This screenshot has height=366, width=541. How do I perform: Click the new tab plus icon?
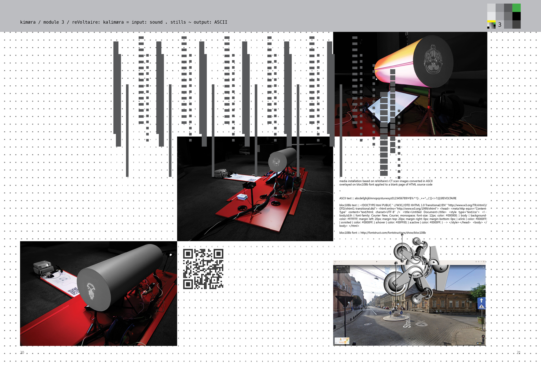coord(481,261)
